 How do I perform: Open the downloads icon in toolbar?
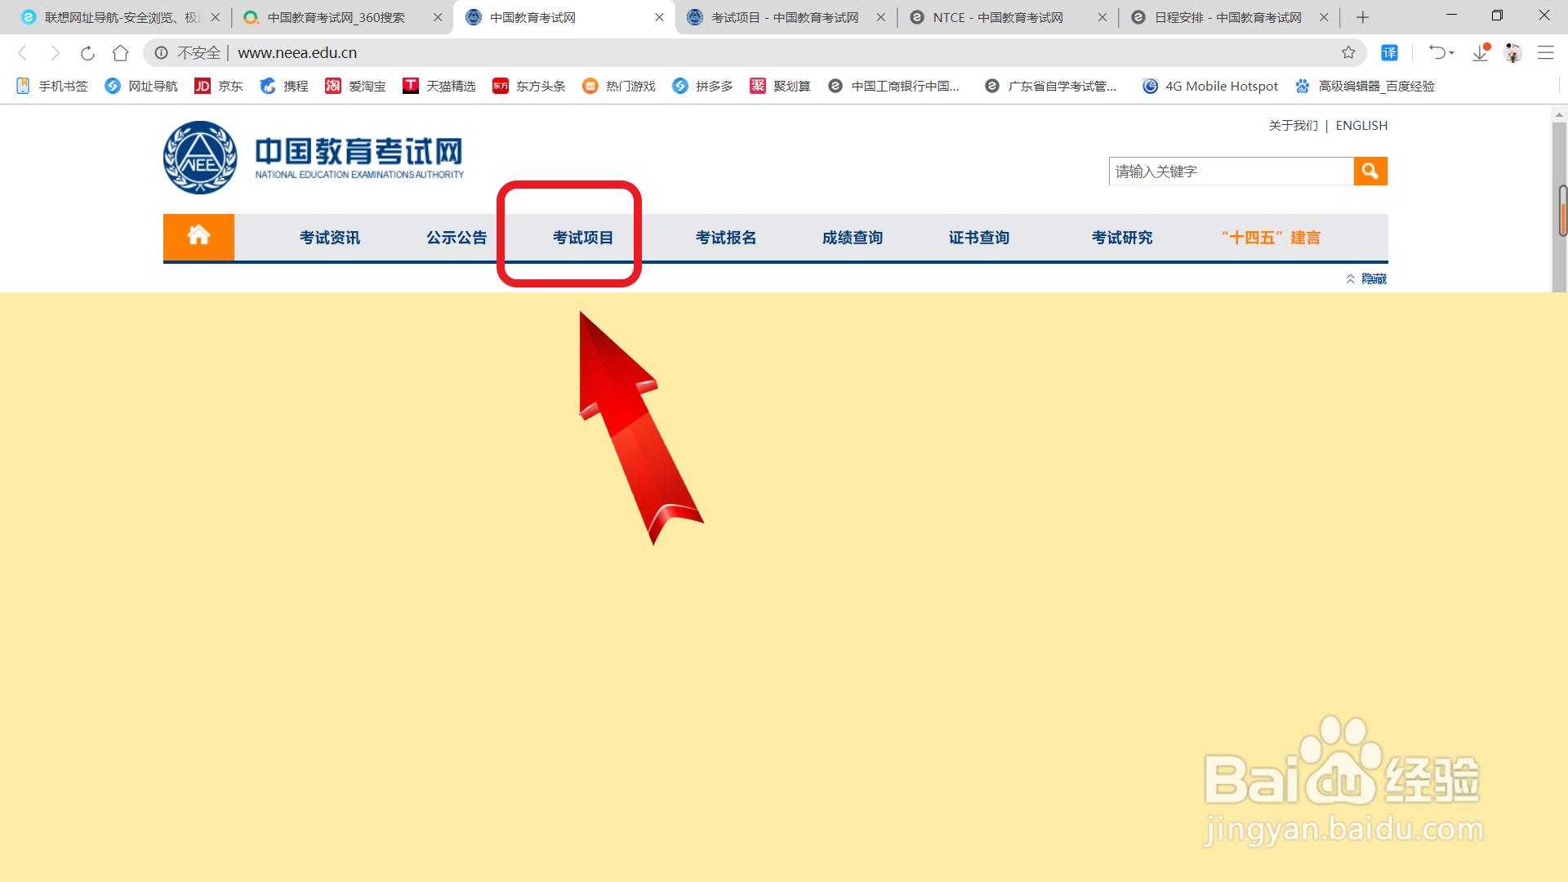point(1481,52)
